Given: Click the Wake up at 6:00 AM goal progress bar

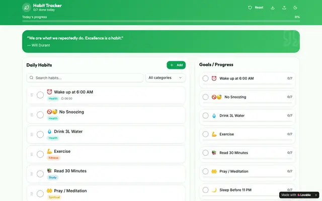Looking at the screenshot, I should 247,84.
